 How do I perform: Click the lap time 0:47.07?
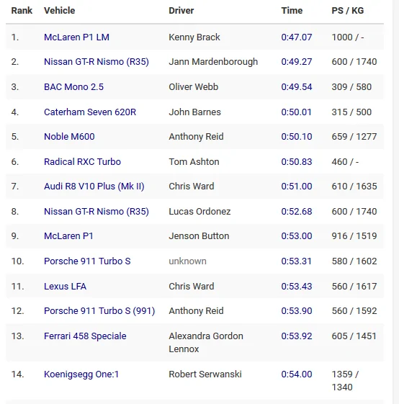click(297, 37)
